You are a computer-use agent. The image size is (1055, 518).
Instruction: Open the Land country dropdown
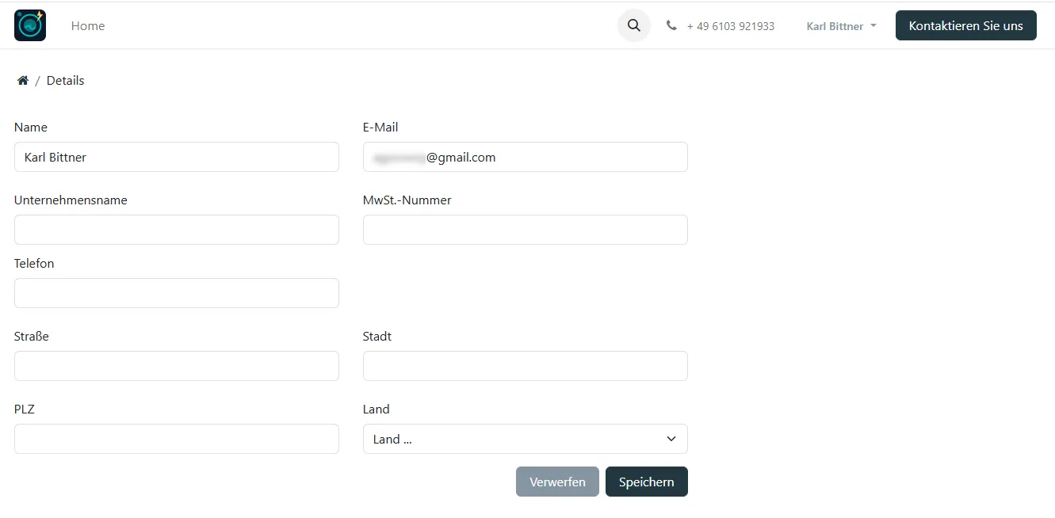click(x=526, y=439)
